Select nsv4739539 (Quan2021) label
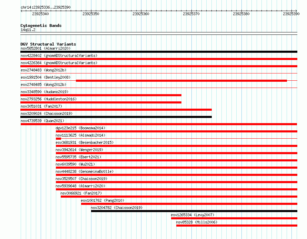Image resolution: width=307 pixels, height=239 pixels. click(42, 121)
